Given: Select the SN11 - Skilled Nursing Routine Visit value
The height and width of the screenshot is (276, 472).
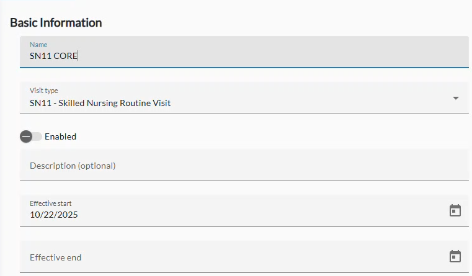Looking at the screenshot, I should [100, 103].
